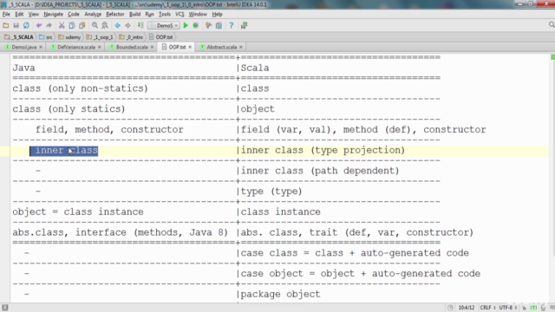Viewport: 555px width, 312px height.
Task: Click the read-only lock icon in status bar
Action: pos(524,308)
